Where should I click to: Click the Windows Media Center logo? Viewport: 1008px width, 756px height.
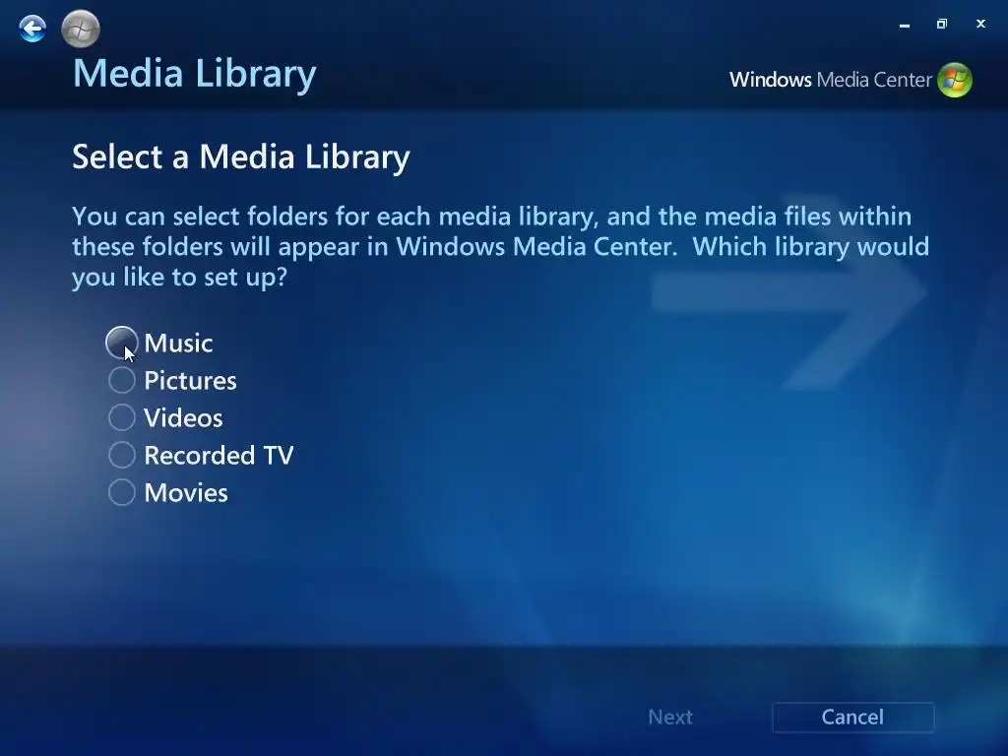click(x=850, y=80)
